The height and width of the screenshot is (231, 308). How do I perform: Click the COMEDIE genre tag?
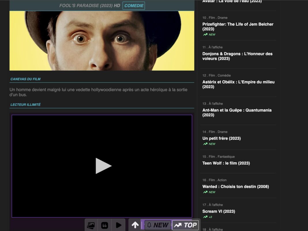(x=134, y=5)
